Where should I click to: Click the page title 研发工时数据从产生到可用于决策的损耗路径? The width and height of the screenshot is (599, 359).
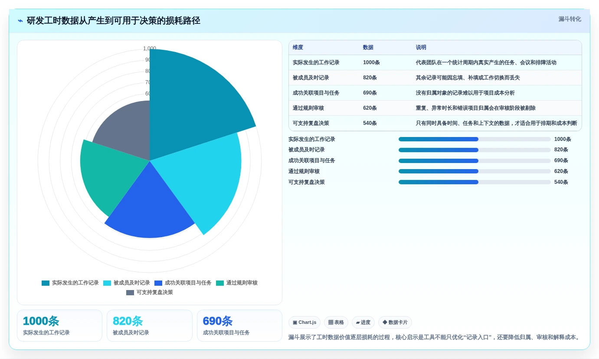[114, 21]
